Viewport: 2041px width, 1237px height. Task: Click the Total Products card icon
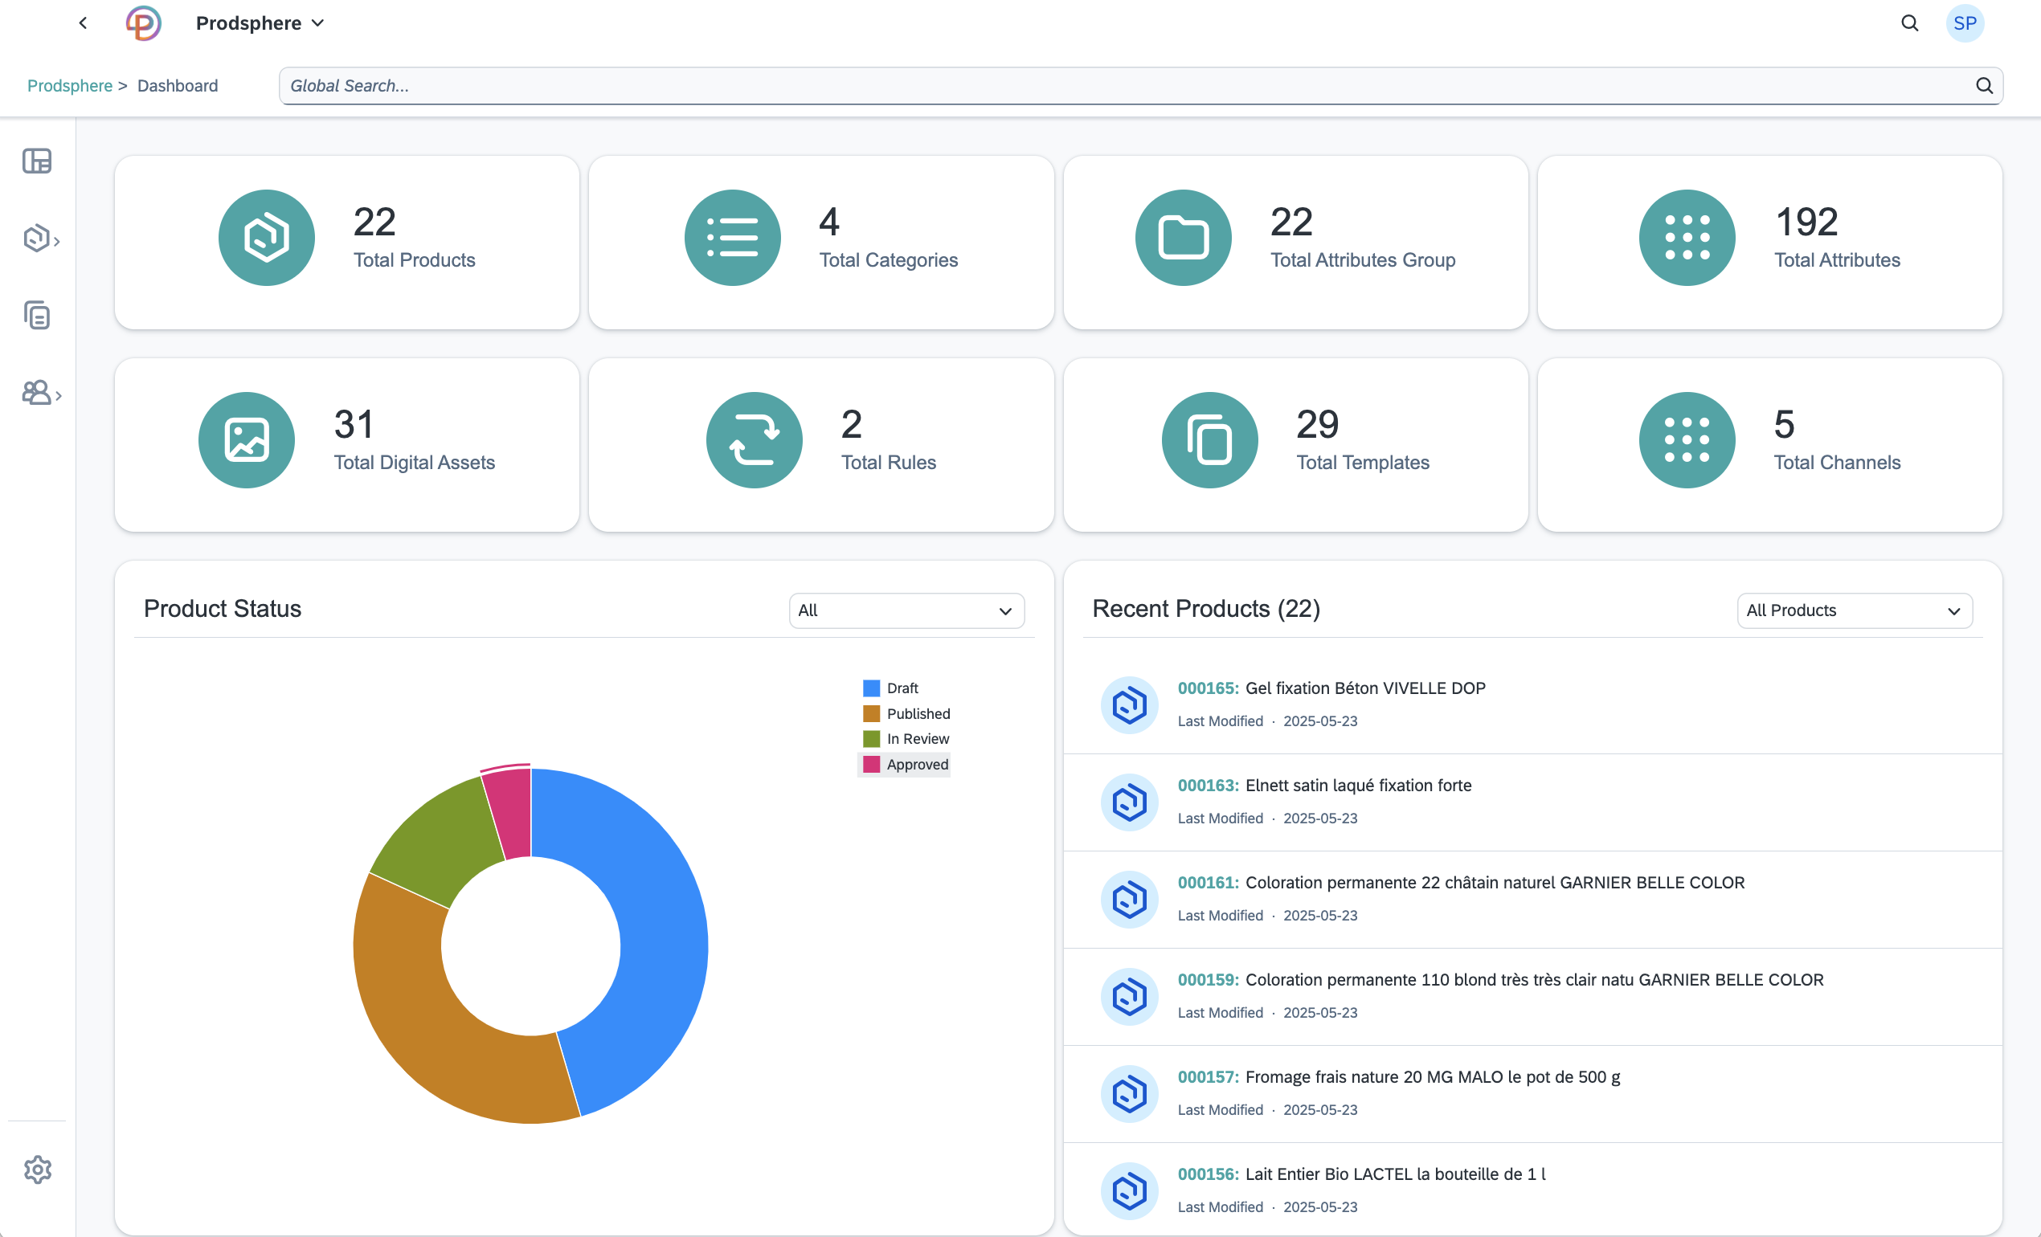tap(267, 239)
